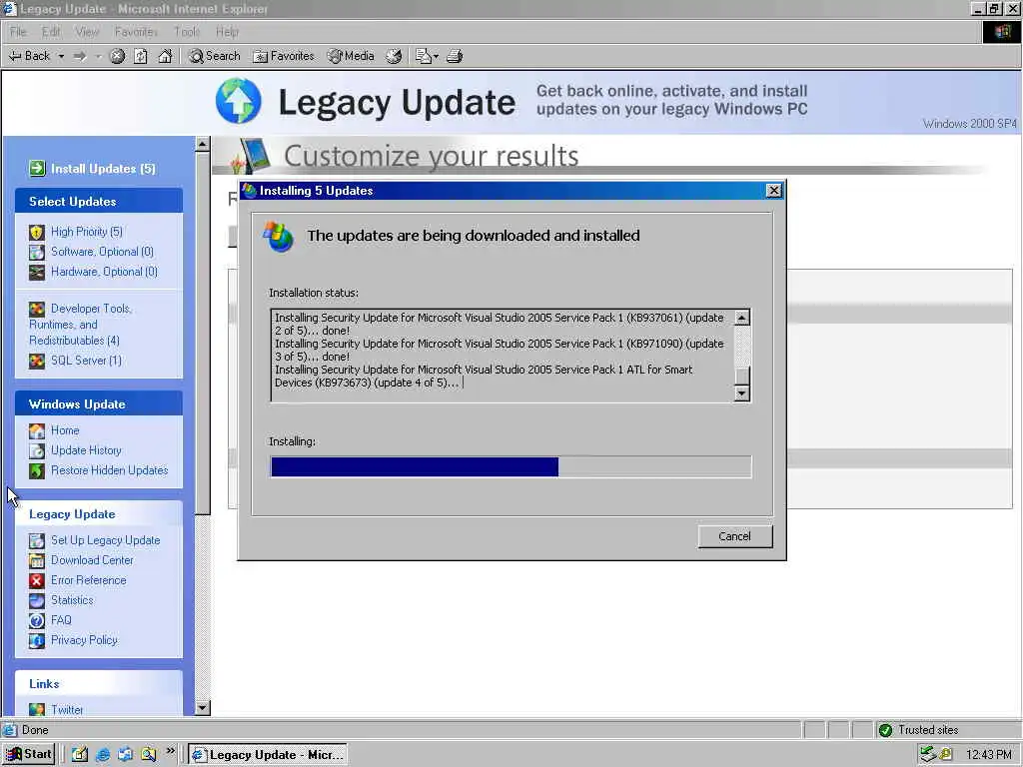This screenshot has width=1023, height=767.
Task: Open Hardware, Optional (0) link
Action: [104, 272]
